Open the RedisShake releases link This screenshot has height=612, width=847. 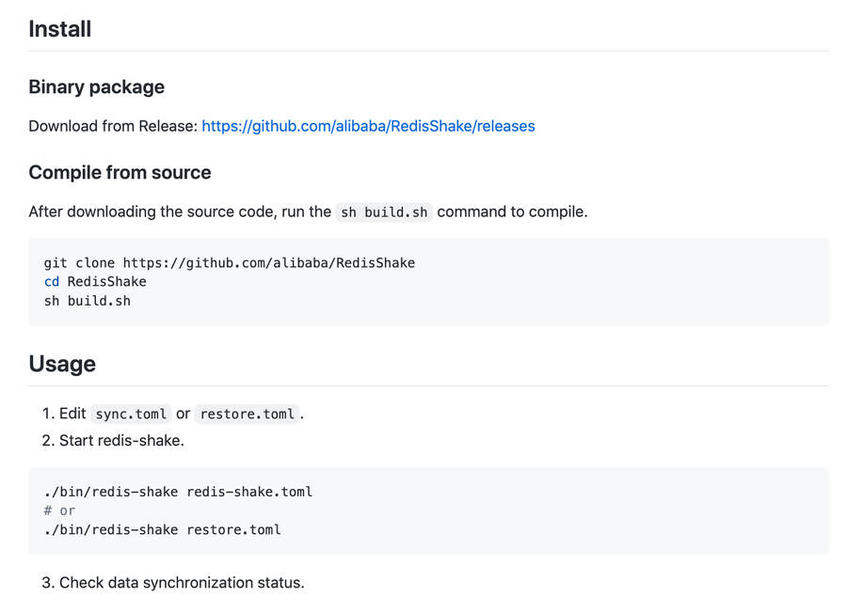[x=368, y=126]
